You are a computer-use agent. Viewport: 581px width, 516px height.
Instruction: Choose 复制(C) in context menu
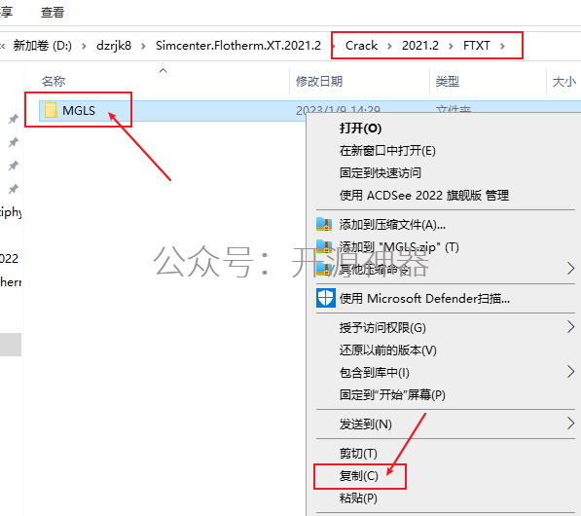coord(359,475)
